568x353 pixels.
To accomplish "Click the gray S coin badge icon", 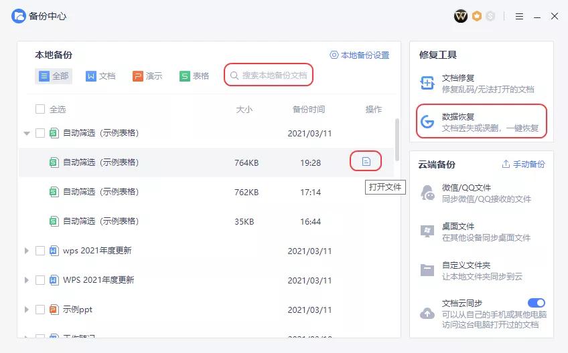I will pyautogui.click(x=490, y=16).
